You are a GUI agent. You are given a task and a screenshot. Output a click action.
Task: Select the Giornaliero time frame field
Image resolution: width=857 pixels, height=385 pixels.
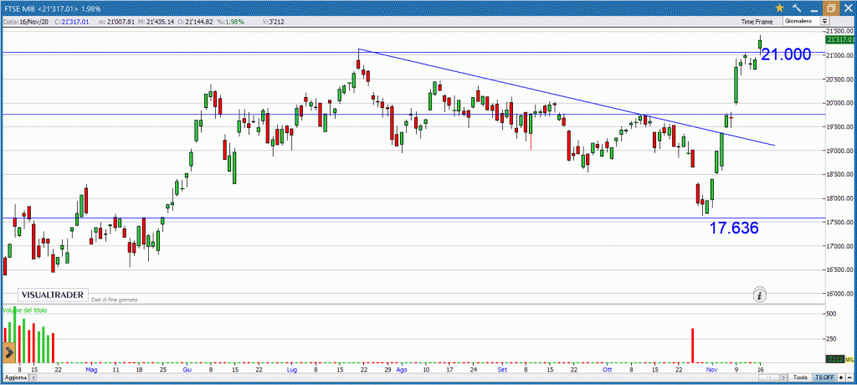(801, 21)
